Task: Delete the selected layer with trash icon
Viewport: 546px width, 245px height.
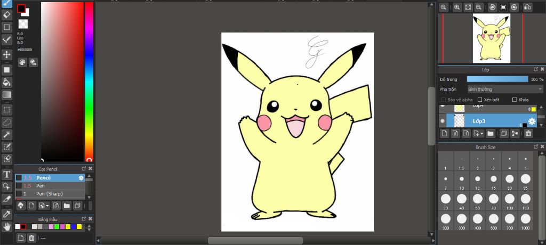Action: [528, 133]
